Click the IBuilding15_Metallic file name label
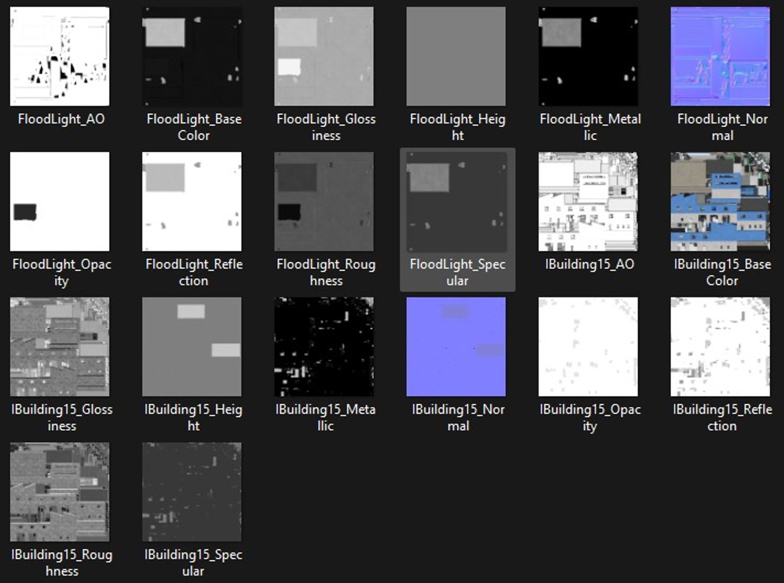The image size is (784, 583). (325, 417)
